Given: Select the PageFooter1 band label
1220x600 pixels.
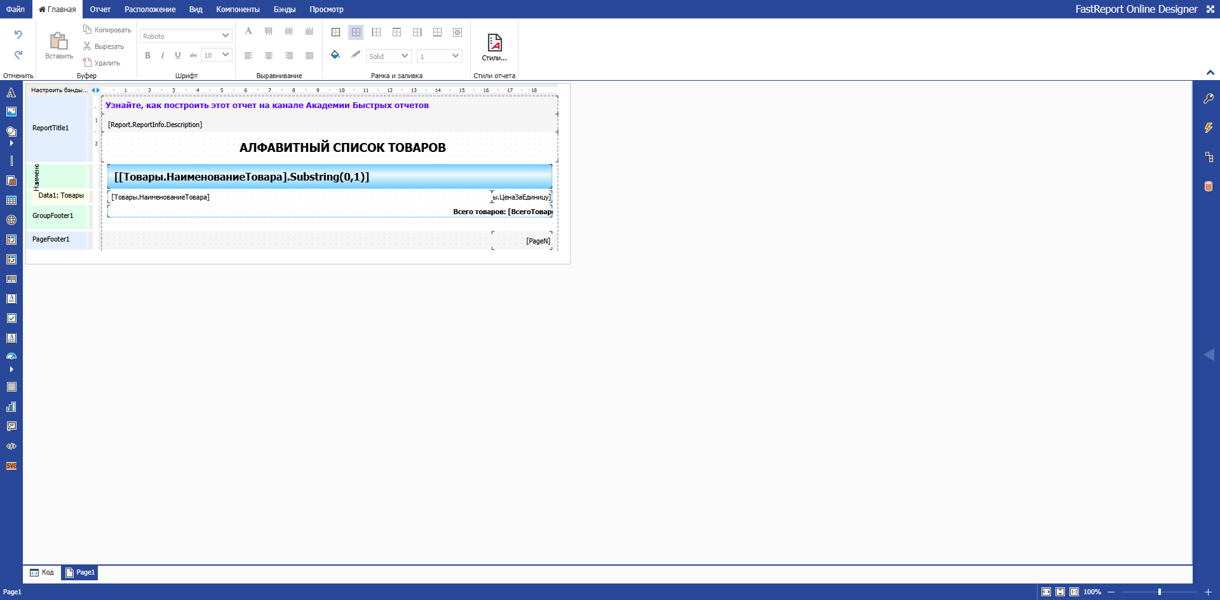Looking at the screenshot, I should point(51,240).
